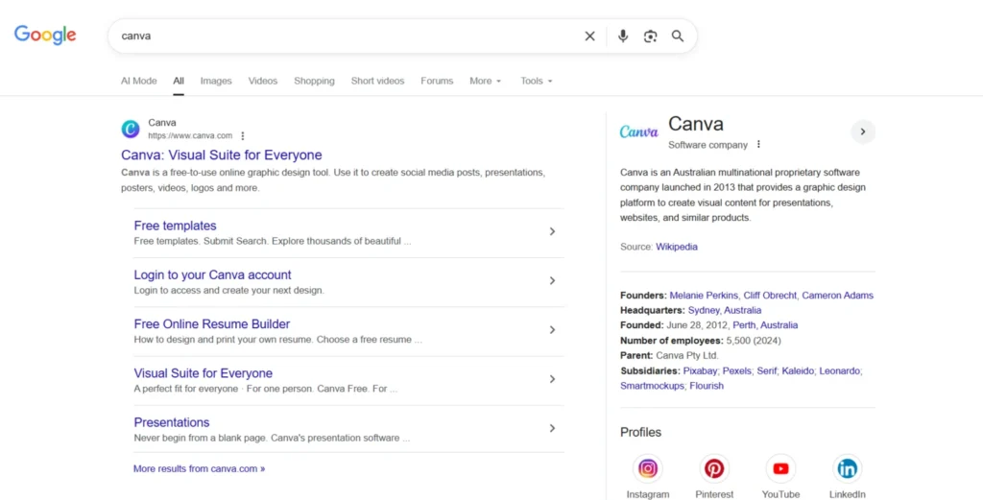Open the Serif subsidiary link
Image resolution: width=983 pixels, height=500 pixels.
[x=767, y=371]
